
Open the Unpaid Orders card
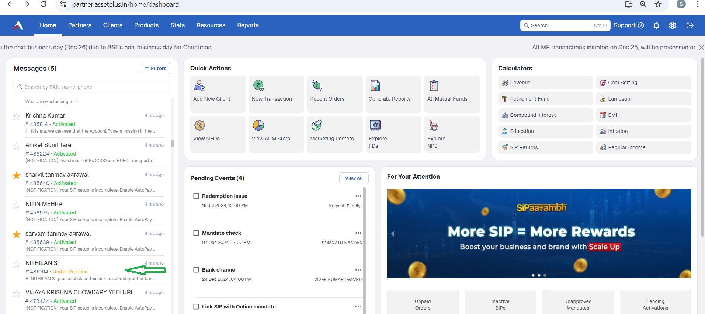point(423,303)
